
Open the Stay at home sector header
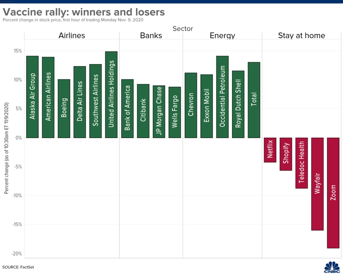point(302,35)
